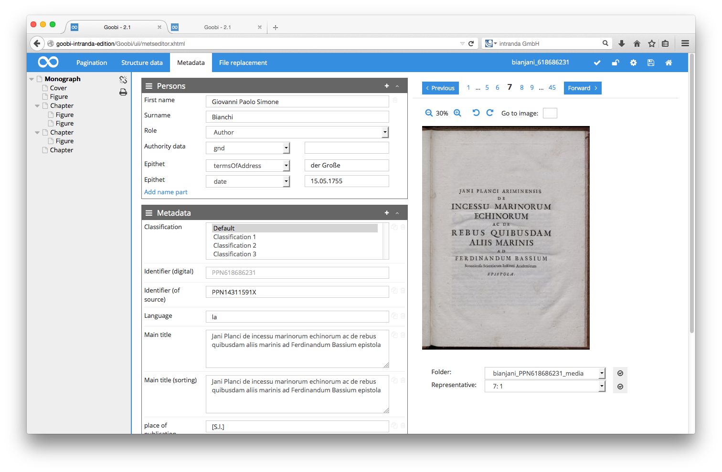The height and width of the screenshot is (472, 722).
Task: Click the Add name part link
Action: tap(166, 192)
